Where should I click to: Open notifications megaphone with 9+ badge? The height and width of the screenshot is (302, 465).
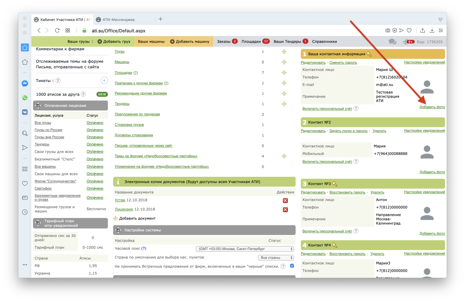(409, 42)
